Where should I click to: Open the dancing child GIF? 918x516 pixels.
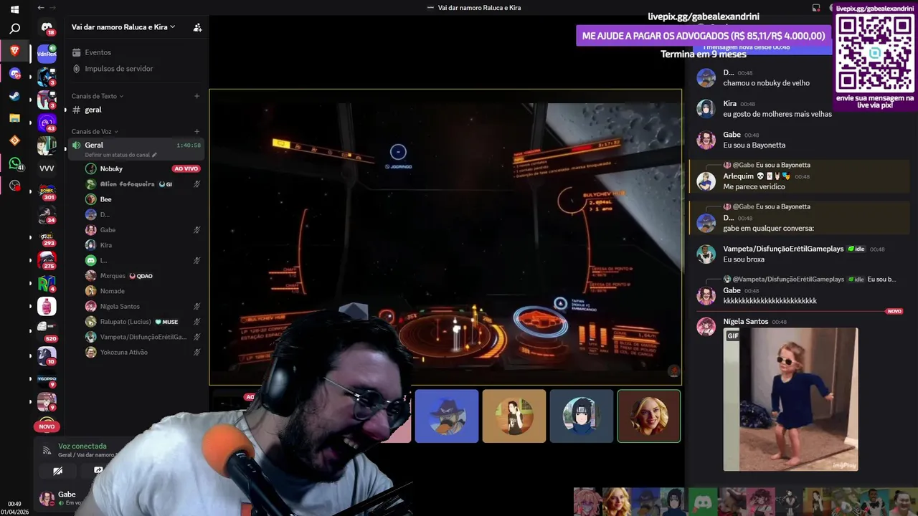pos(790,399)
